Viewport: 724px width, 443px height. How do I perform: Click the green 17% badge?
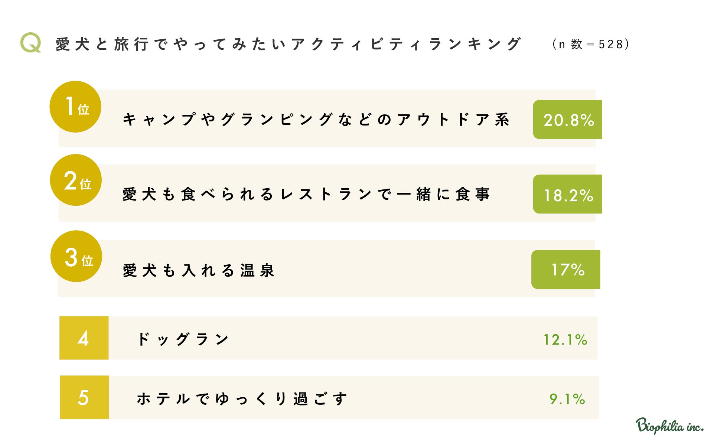[566, 270]
